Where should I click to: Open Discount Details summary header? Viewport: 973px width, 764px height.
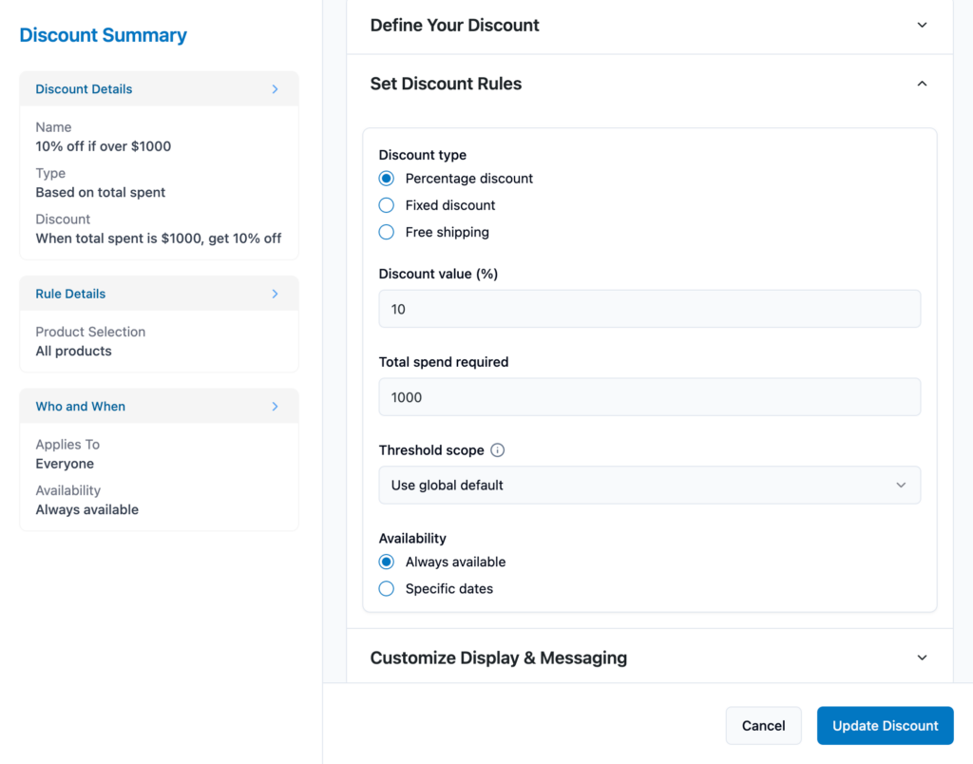click(x=159, y=88)
